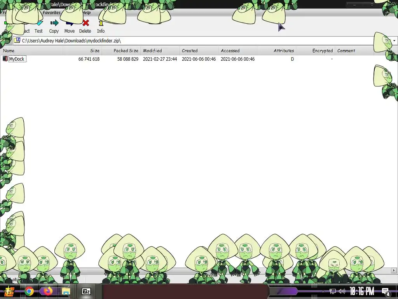Launch Firefox from the taskbar
Image resolution: width=398 pixels, height=299 pixels.
coord(47,291)
